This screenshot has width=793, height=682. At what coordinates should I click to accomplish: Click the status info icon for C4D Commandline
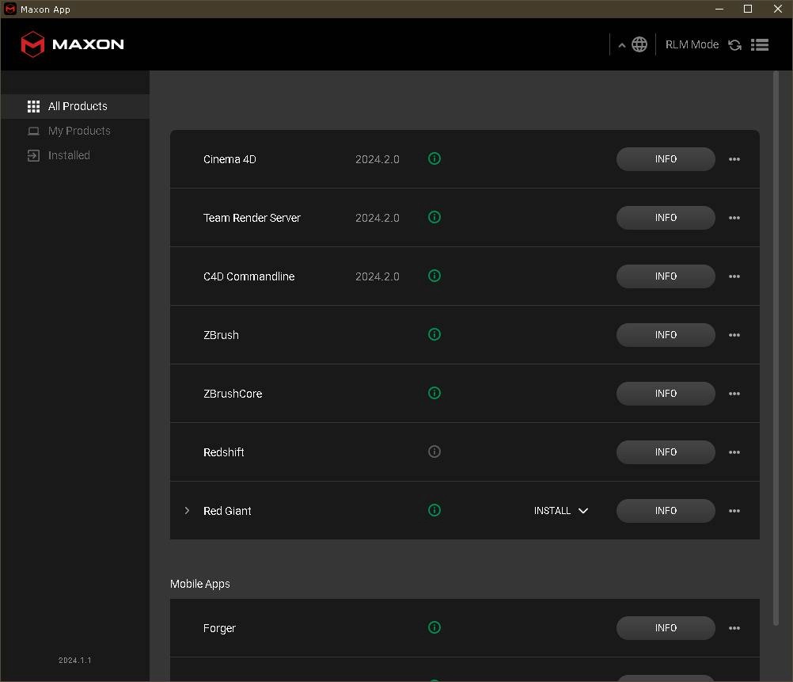pos(434,276)
